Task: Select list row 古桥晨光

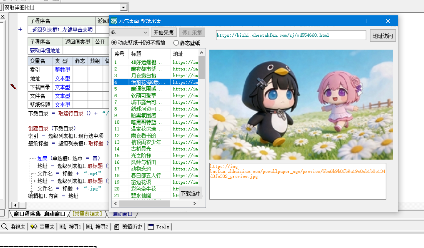Action: tap(155, 149)
